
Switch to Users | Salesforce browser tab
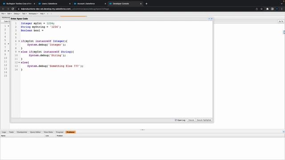click(x=54, y=4)
